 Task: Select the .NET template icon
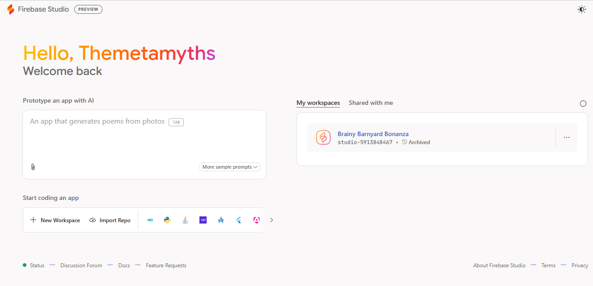[203, 220]
